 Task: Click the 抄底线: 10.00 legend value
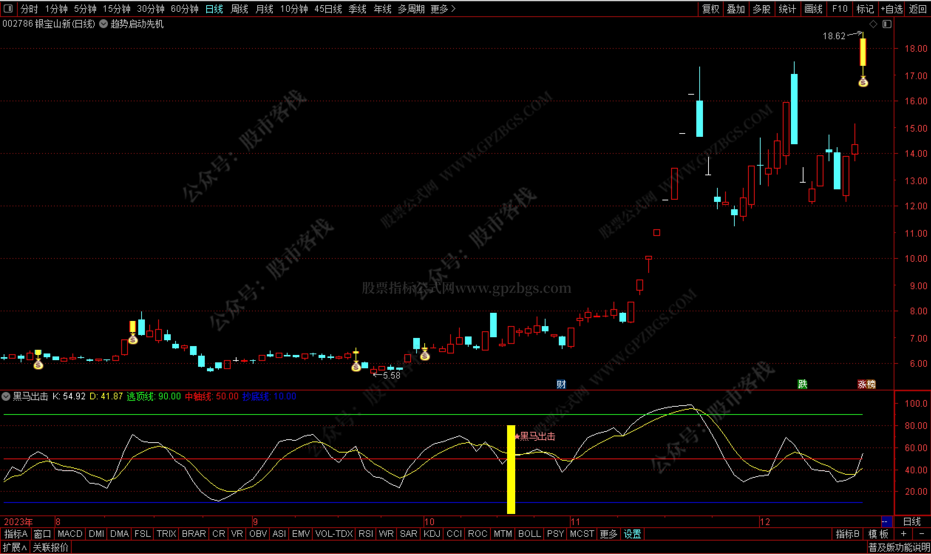(269, 396)
